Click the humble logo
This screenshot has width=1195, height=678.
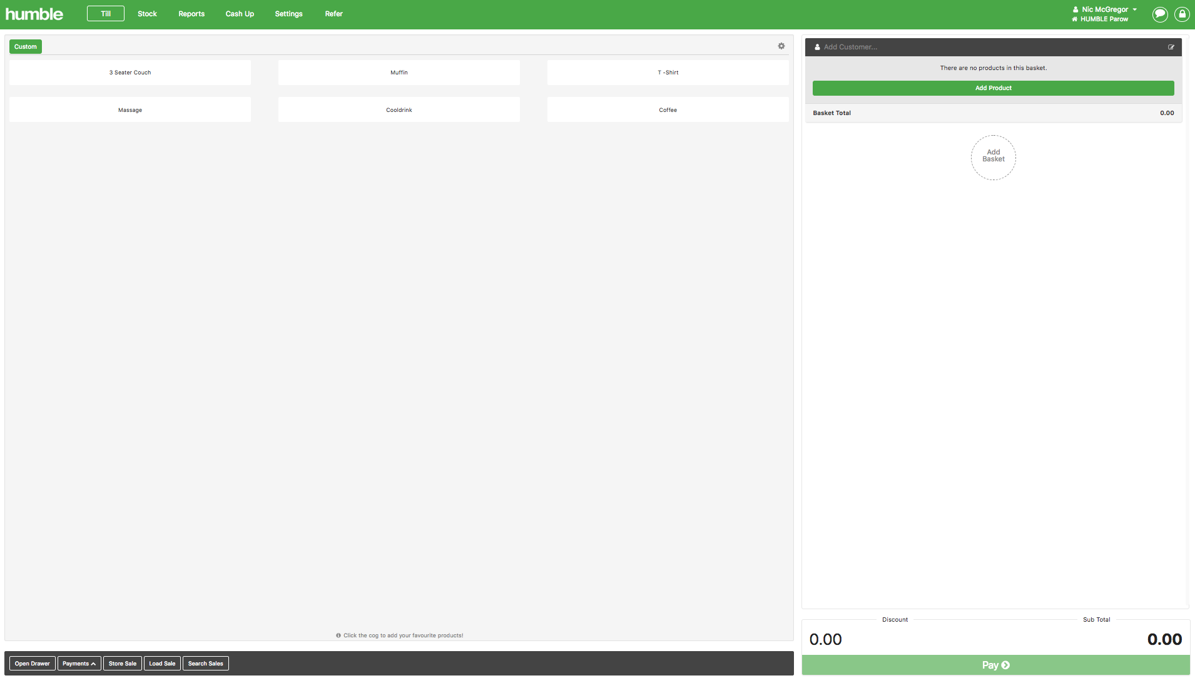pyautogui.click(x=34, y=14)
